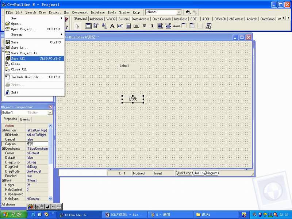Pick the RadioButton component icon
292x219 pixels.
152,26
